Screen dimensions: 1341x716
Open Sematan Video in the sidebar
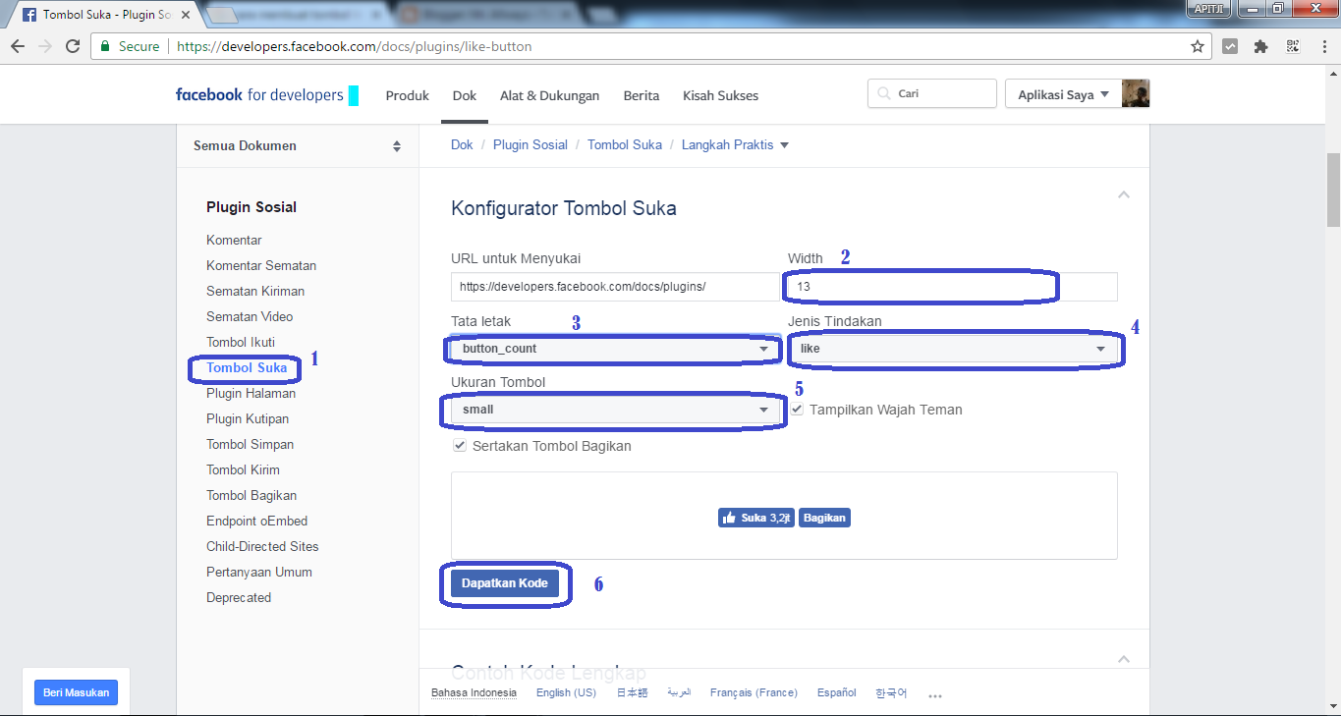[250, 316]
